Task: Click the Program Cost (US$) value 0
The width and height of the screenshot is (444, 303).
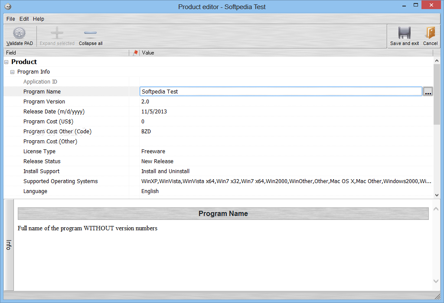Action: click(143, 122)
